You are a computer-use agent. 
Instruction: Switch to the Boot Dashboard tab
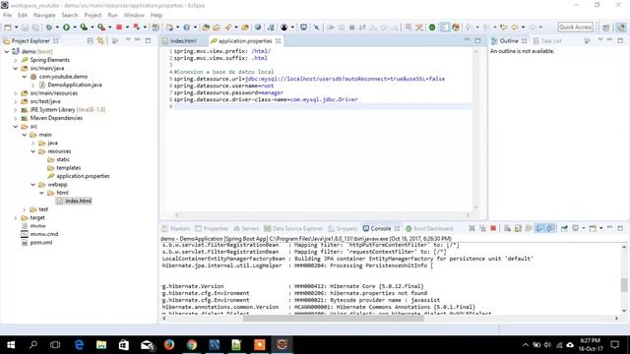click(429, 228)
